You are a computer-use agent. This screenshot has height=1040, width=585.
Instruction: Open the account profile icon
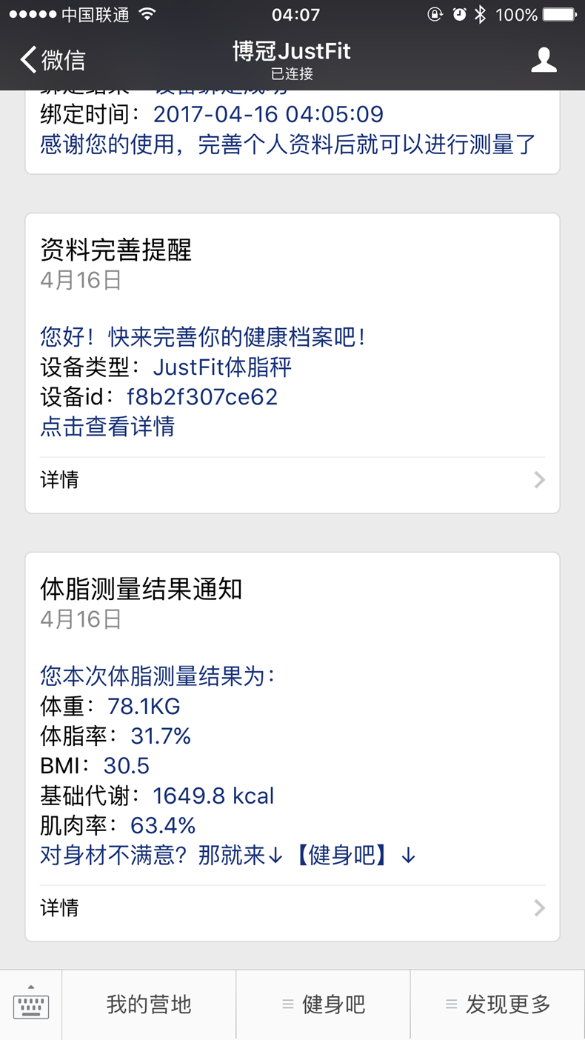[544, 60]
